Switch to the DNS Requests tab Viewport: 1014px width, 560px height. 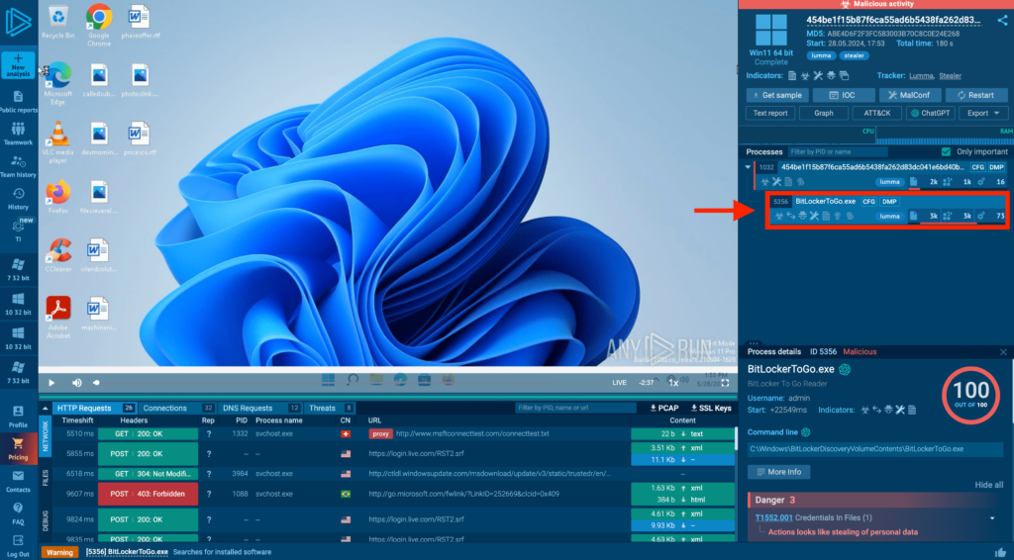(x=260, y=409)
